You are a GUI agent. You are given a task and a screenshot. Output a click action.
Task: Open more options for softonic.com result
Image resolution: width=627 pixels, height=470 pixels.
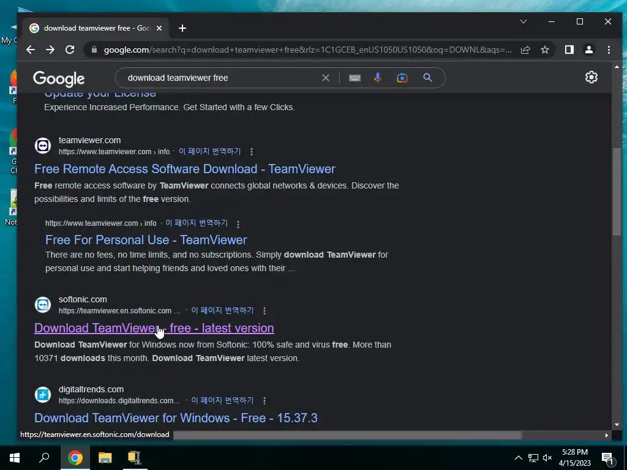[x=265, y=311]
